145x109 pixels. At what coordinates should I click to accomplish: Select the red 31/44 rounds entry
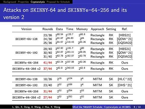point(47,91)
